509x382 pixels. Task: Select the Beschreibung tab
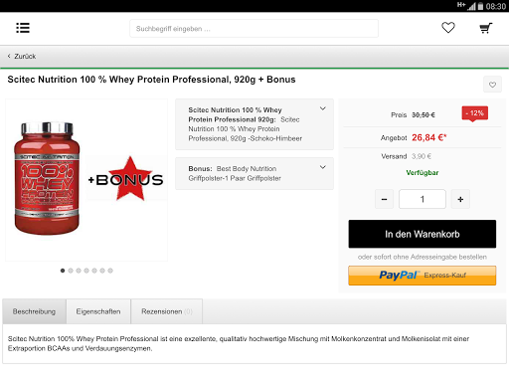click(34, 311)
